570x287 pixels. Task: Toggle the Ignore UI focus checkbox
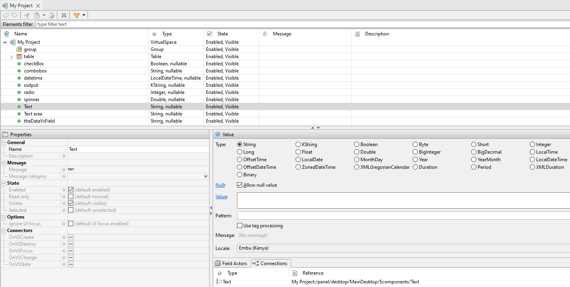(x=71, y=224)
